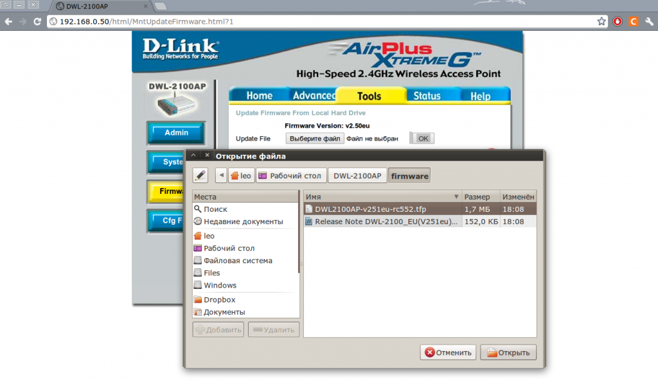Open Файловая система in sidebar

pyautogui.click(x=246, y=261)
